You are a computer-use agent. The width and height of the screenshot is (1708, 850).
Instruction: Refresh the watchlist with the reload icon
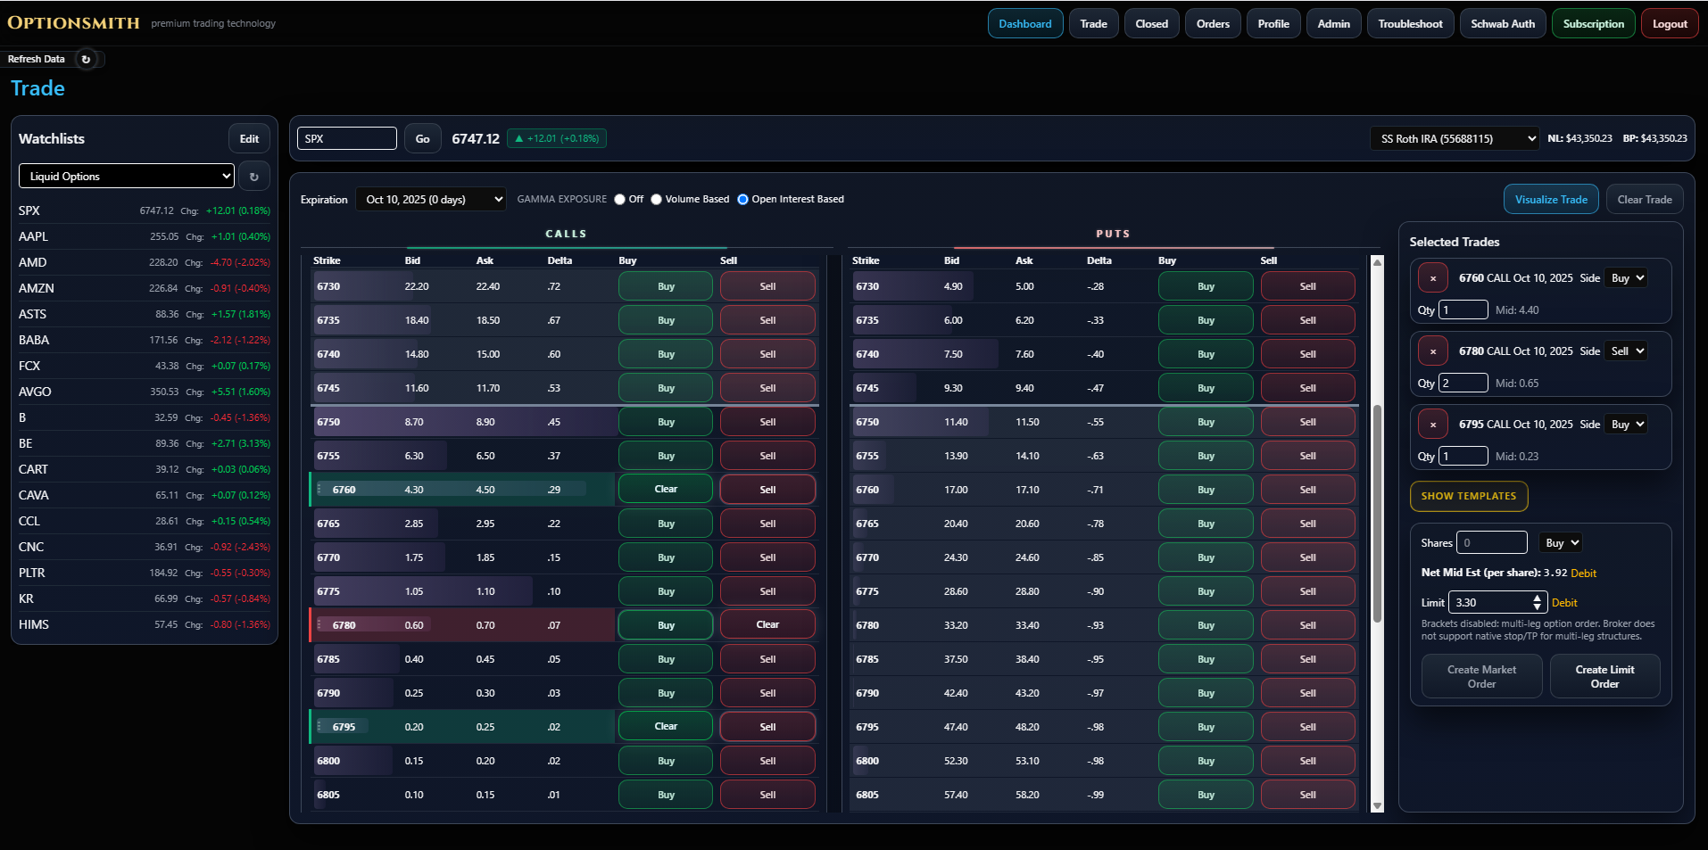point(254,177)
